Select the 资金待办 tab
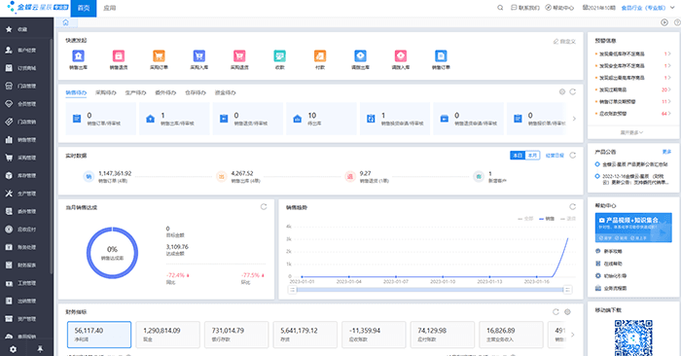 pyautogui.click(x=226, y=92)
